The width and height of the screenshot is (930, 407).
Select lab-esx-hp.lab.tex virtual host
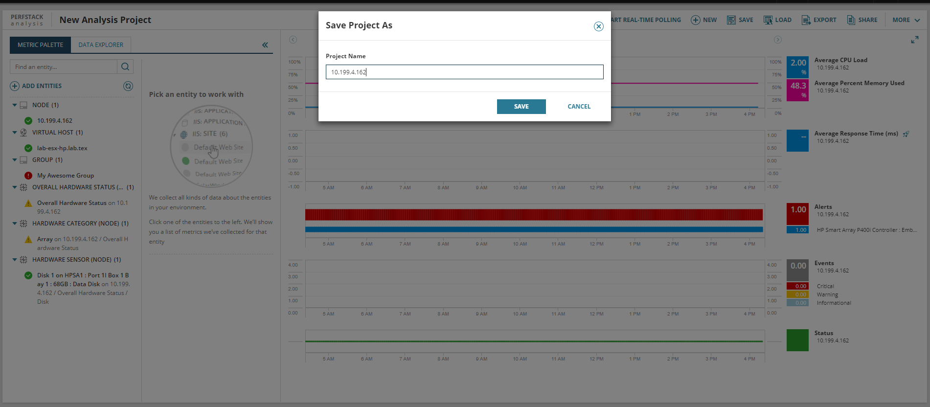(x=62, y=148)
